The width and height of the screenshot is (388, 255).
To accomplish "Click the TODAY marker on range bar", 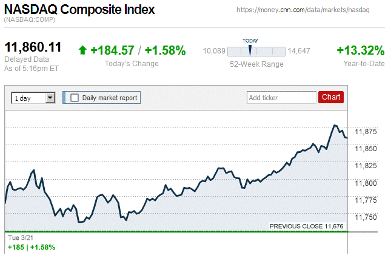I will (x=250, y=50).
